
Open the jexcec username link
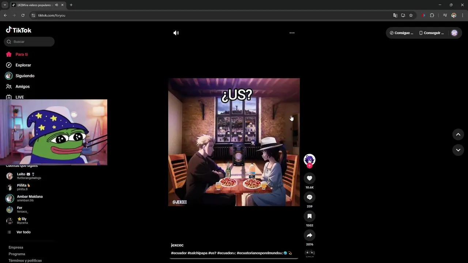coord(177,245)
